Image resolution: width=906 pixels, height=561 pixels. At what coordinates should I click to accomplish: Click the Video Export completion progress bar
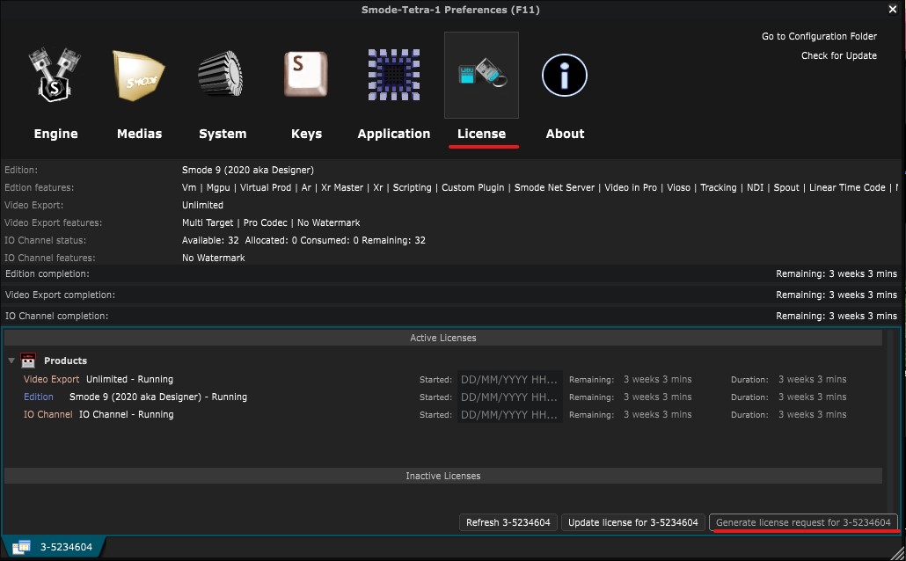point(450,295)
